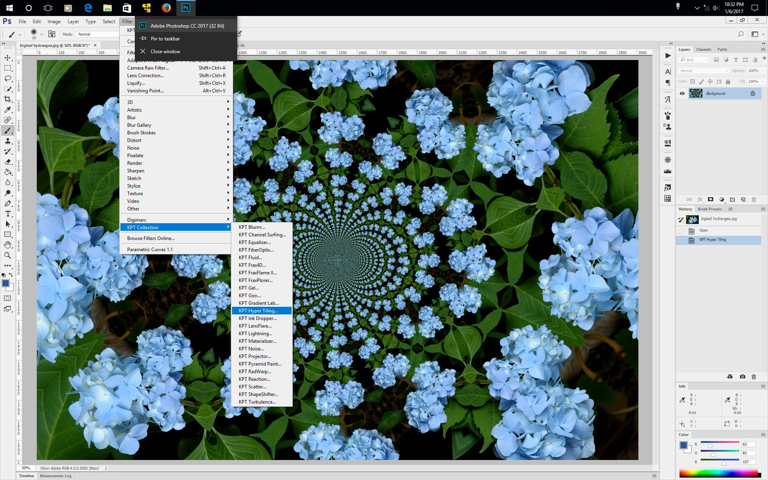Image resolution: width=768 pixels, height=480 pixels.
Task: Choose the Lasso tool
Action: pos(8,78)
